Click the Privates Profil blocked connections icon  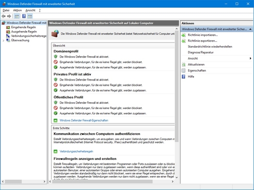56,85
